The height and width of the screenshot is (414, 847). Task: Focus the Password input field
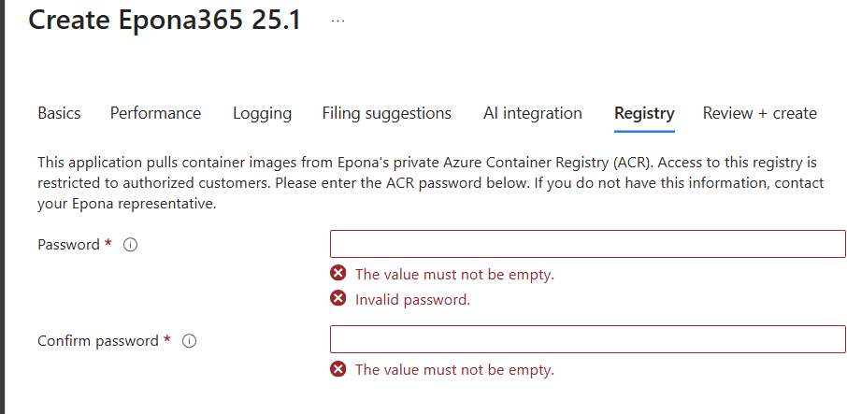pos(587,245)
